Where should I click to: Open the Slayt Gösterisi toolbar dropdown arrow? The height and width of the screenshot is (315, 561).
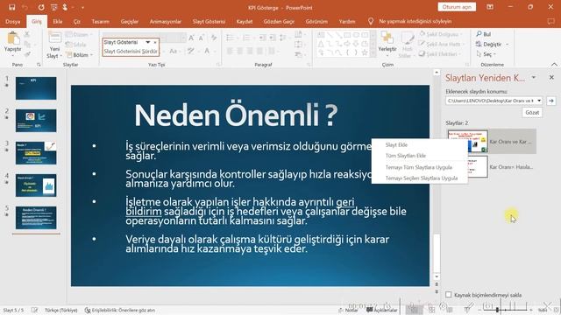148,42
